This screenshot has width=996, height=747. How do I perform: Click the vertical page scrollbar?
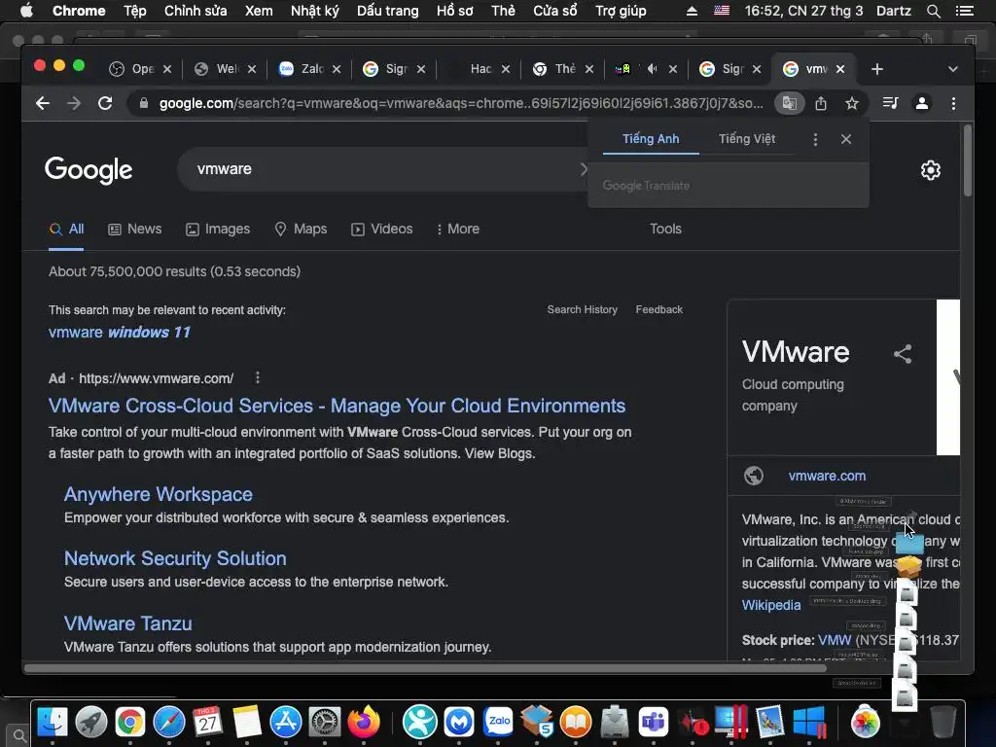tap(968, 161)
